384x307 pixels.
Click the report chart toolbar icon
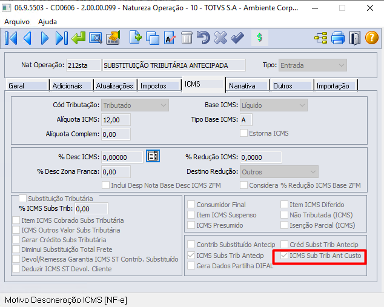[113, 38]
